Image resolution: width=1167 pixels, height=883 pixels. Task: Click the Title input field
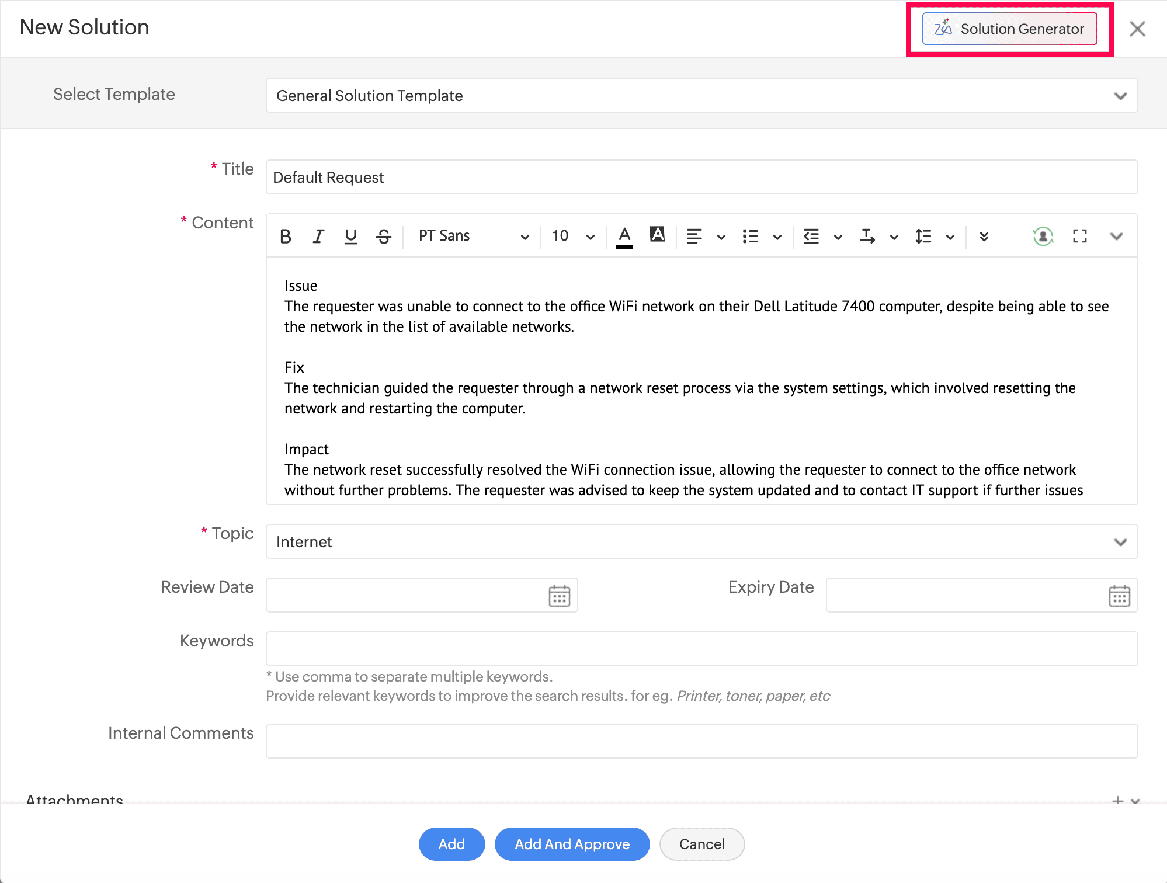[701, 177]
